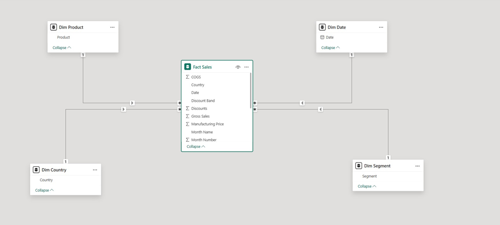Open Dim Date more options ellipsis
Viewport: 500px width, 225px height.
[381, 27]
